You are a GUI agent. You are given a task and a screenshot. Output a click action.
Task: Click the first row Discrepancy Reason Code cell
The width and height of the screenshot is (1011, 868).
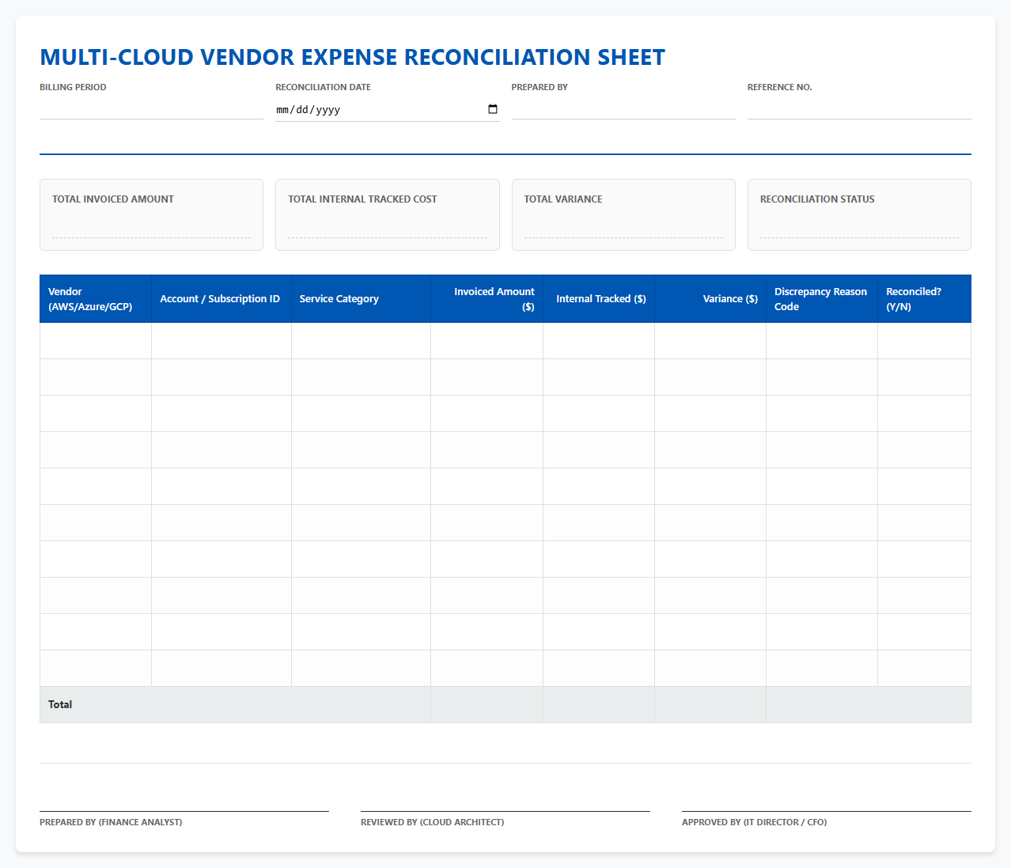pos(822,341)
